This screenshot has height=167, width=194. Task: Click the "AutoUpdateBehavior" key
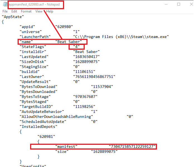point(42,112)
